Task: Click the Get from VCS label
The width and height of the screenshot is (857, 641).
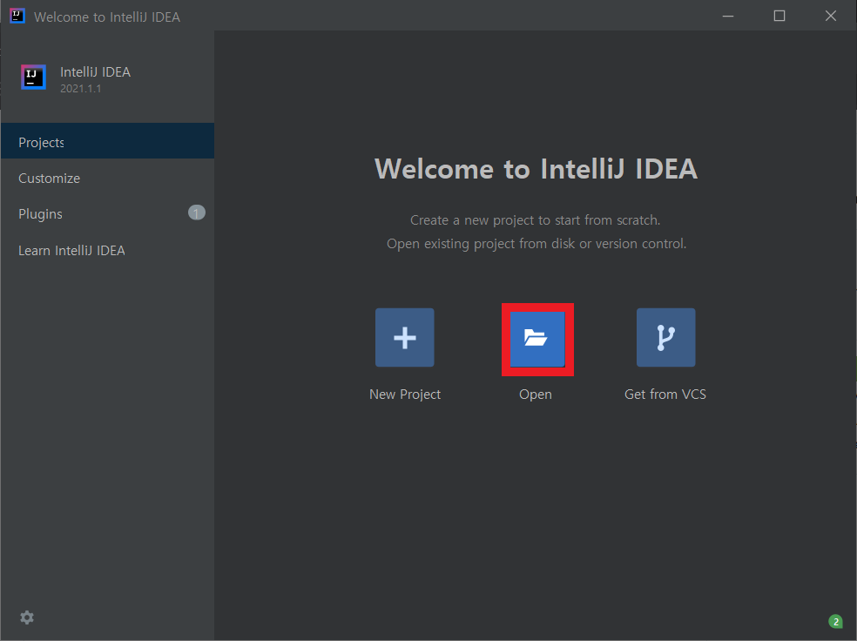Action: (665, 395)
